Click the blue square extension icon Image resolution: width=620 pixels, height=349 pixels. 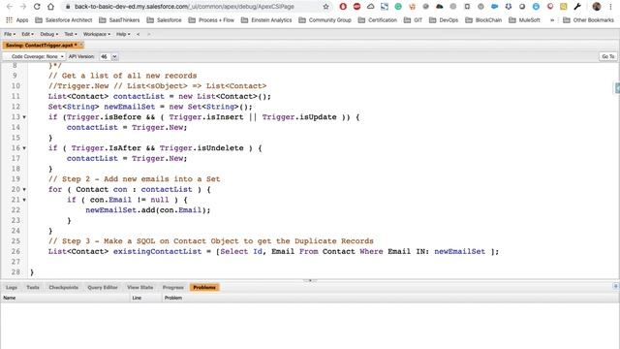pyautogui.click(x=385, y=7)
